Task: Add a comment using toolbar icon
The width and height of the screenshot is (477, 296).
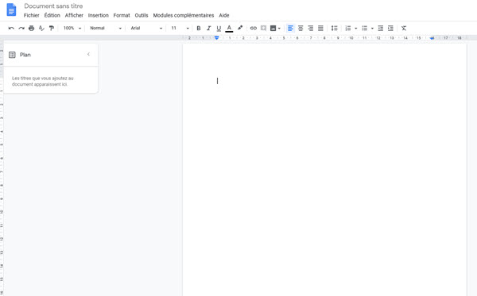Action: pos(263,29)
